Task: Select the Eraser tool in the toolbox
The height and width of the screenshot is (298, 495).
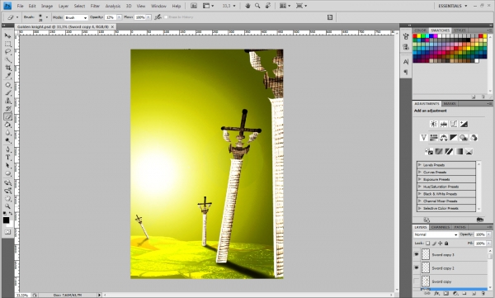Action: pyautogui.click(x=8, y=116)
